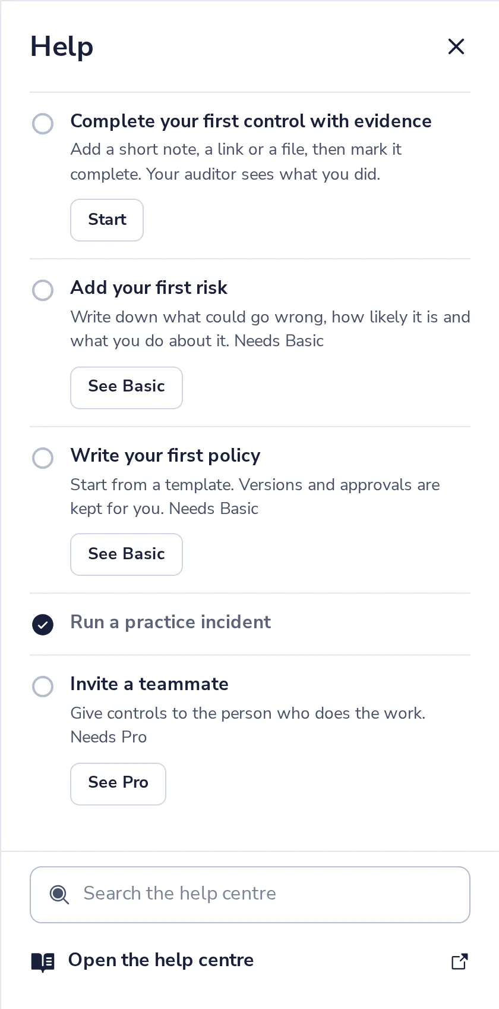Close the Help panel with the X icon

pos(456,46)
